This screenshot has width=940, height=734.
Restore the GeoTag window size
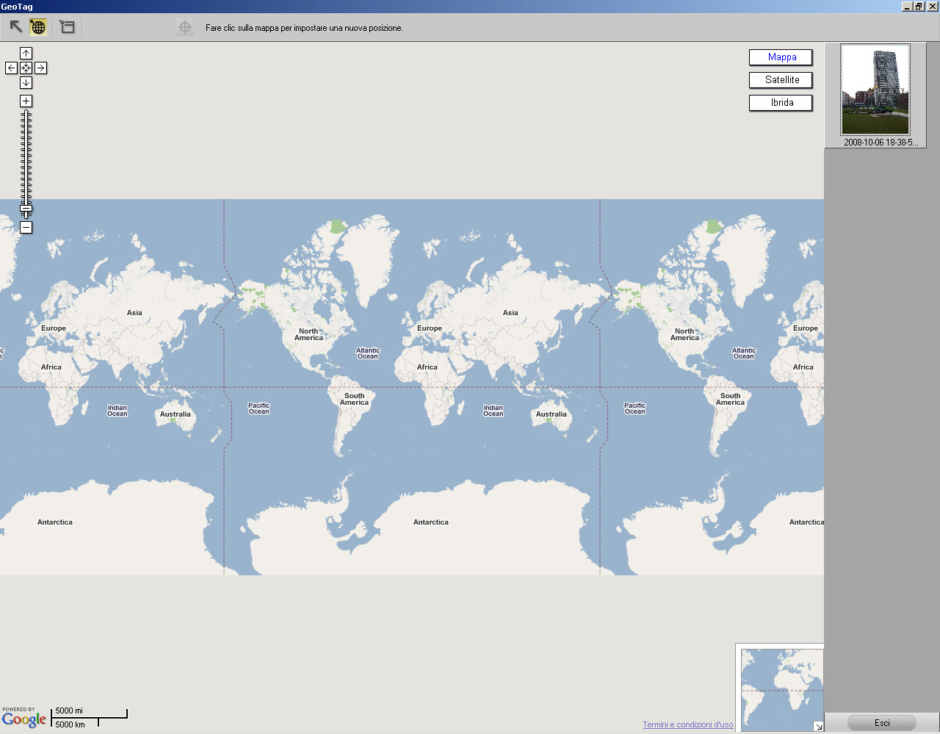click(x=919, y=6)
